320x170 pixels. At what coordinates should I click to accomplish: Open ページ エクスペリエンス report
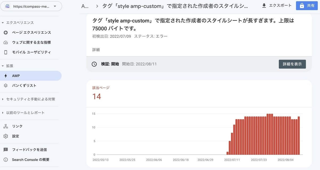[31, 32]
